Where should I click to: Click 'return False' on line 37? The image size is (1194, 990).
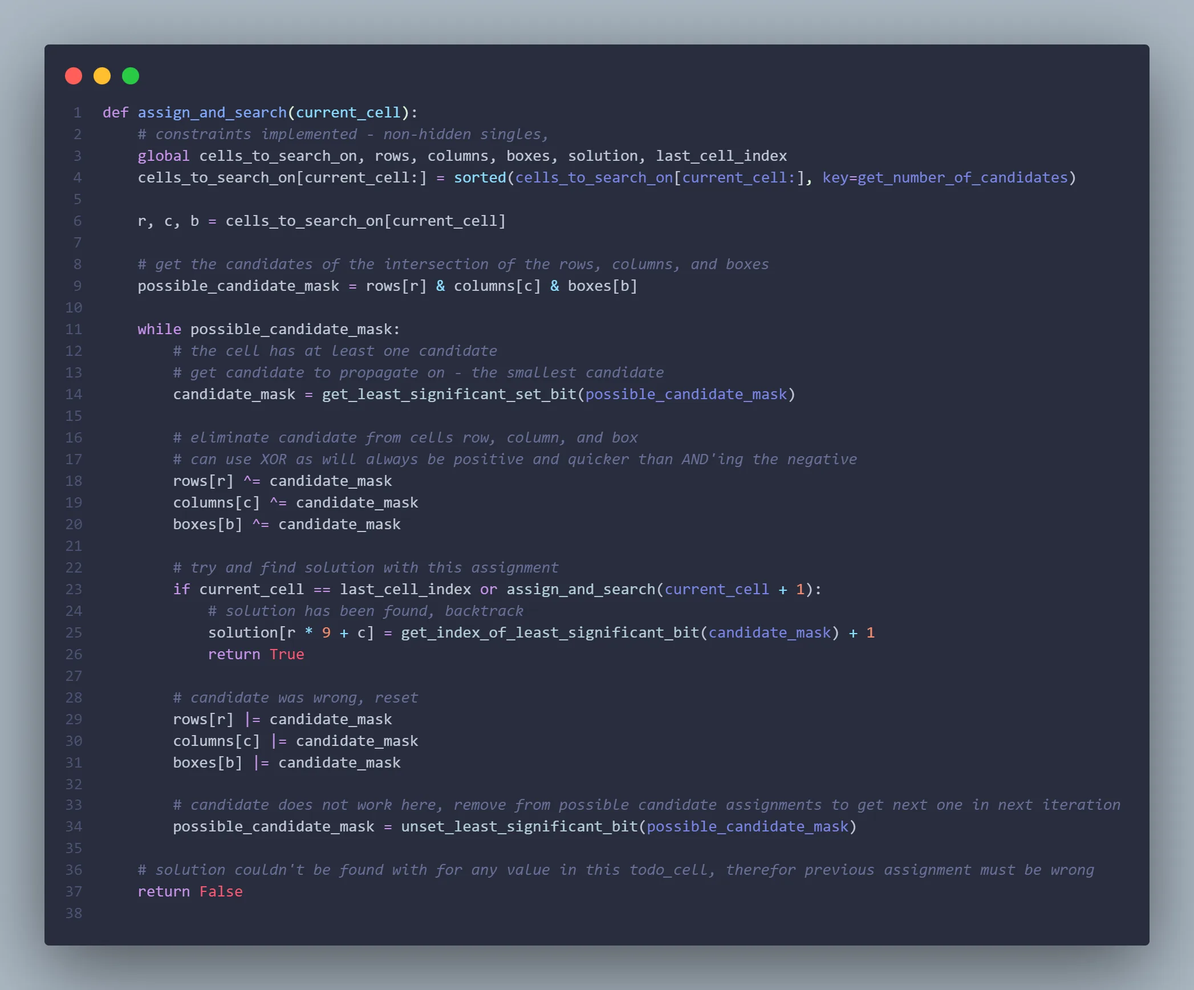click(x=190, y=891)
